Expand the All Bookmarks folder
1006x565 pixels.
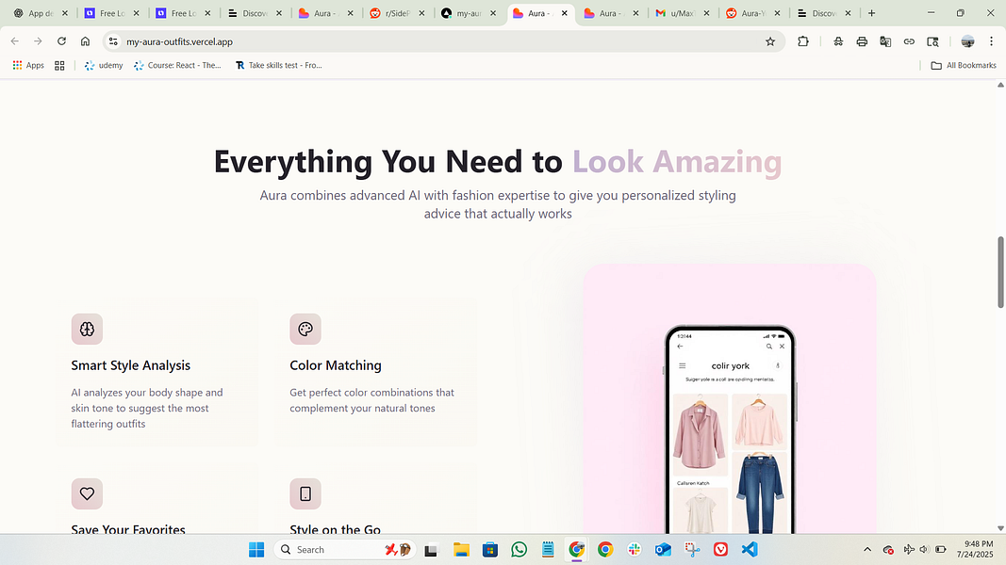pos(963,65)
